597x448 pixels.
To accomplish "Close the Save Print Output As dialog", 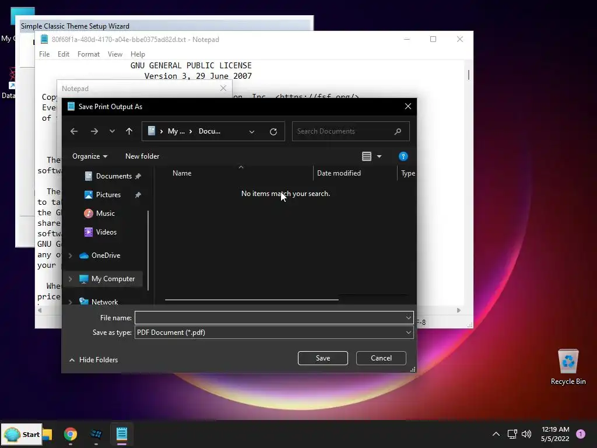I will tap(408, 106).
